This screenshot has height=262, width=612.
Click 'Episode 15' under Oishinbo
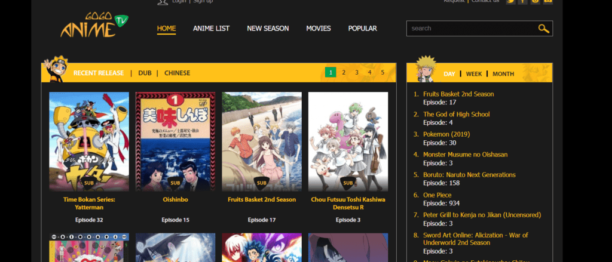click(x=175, y=220)
